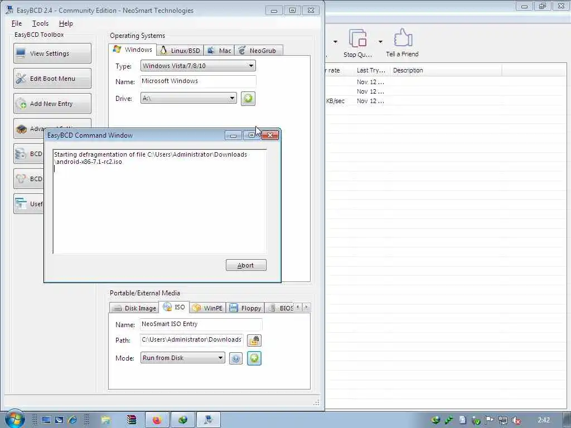Open the Help menu
The height and width of the screenshot is (428, 571).
pyautogui.click(x=66, y=23)
